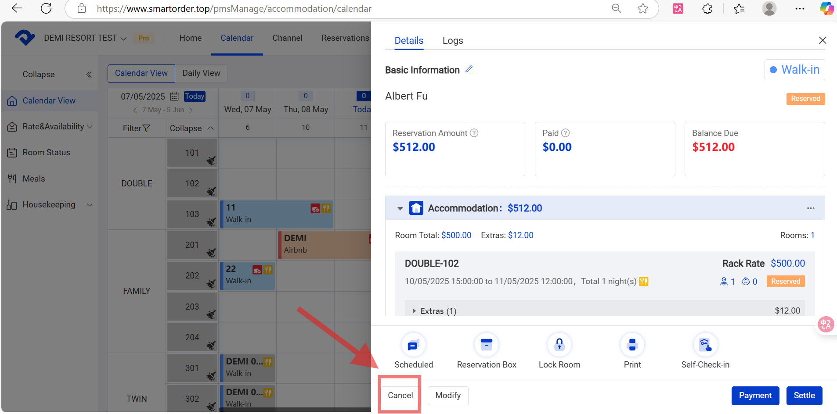Click the blue Payment button
The height and width of the screenshot is (414, 837).
click(x=754, y=396)
